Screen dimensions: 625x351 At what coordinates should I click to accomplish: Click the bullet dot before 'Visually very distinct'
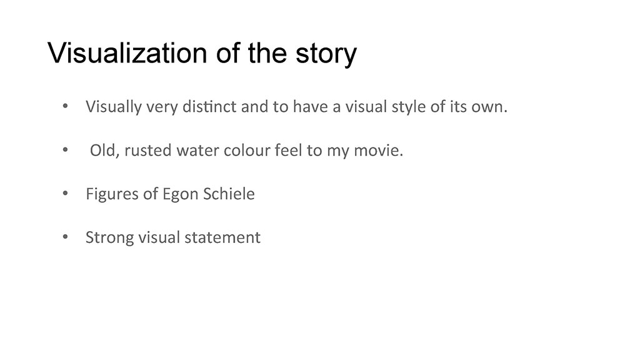[x=66, y=106]
